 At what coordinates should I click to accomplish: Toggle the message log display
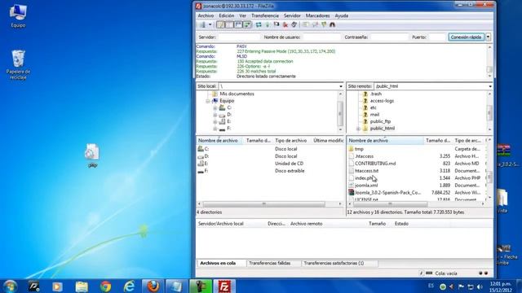[220, 25]
